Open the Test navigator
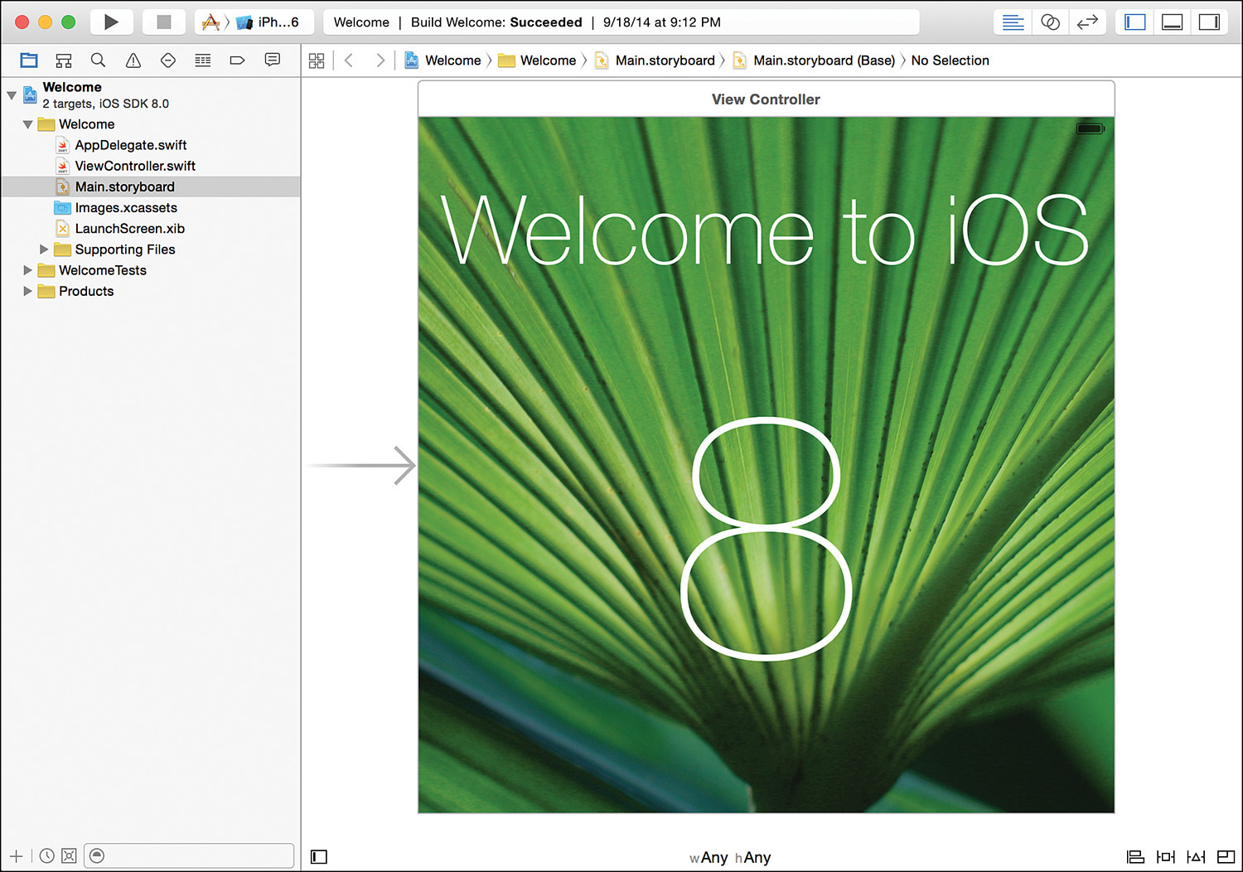 click(168, 60)
